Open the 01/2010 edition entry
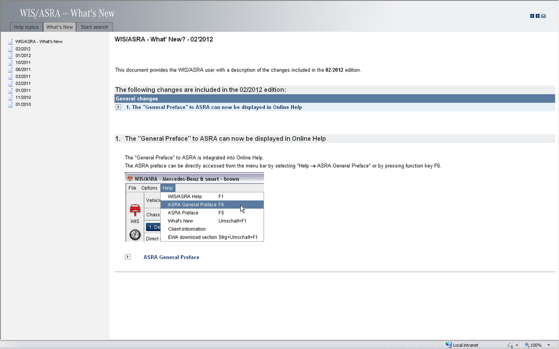This screenshot has width=559, height=349. click(x=23, y=104)
